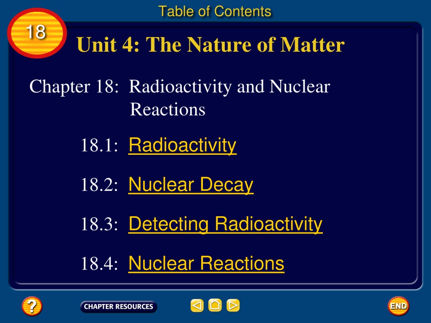This screenshot has height=323, width=431.
Task: Click Radioactivity and Nuclear chapter title line
Action: pos(229,87)
